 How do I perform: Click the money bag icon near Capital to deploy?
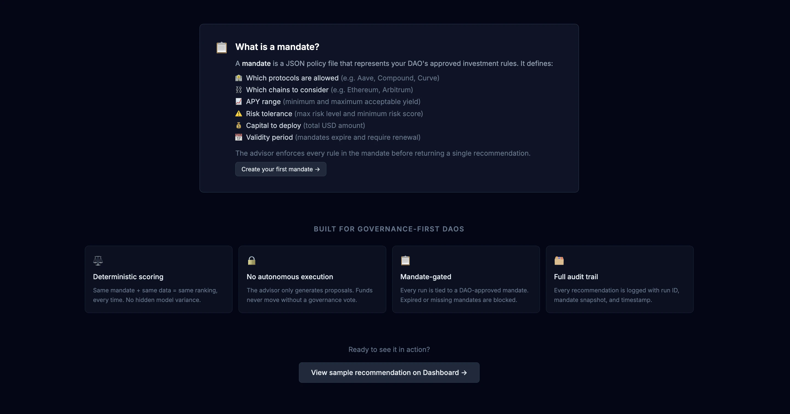click(239, 125)
